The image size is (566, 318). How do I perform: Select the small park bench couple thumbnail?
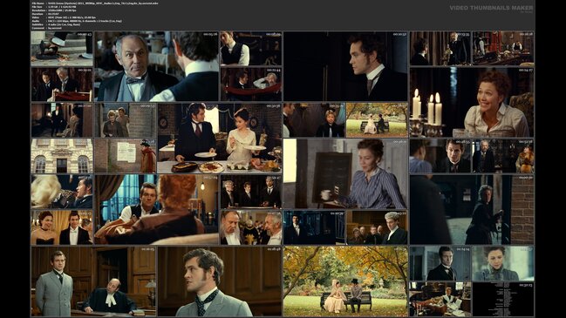(x=377, y=120)
